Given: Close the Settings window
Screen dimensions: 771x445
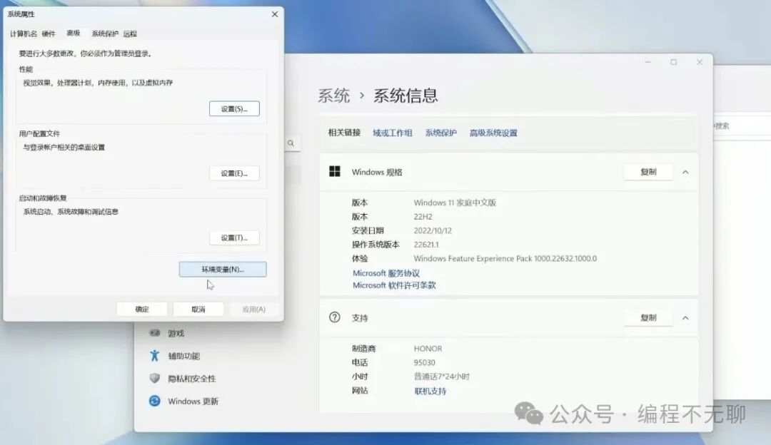Looking at the screenshot, I should coord(700,62).
